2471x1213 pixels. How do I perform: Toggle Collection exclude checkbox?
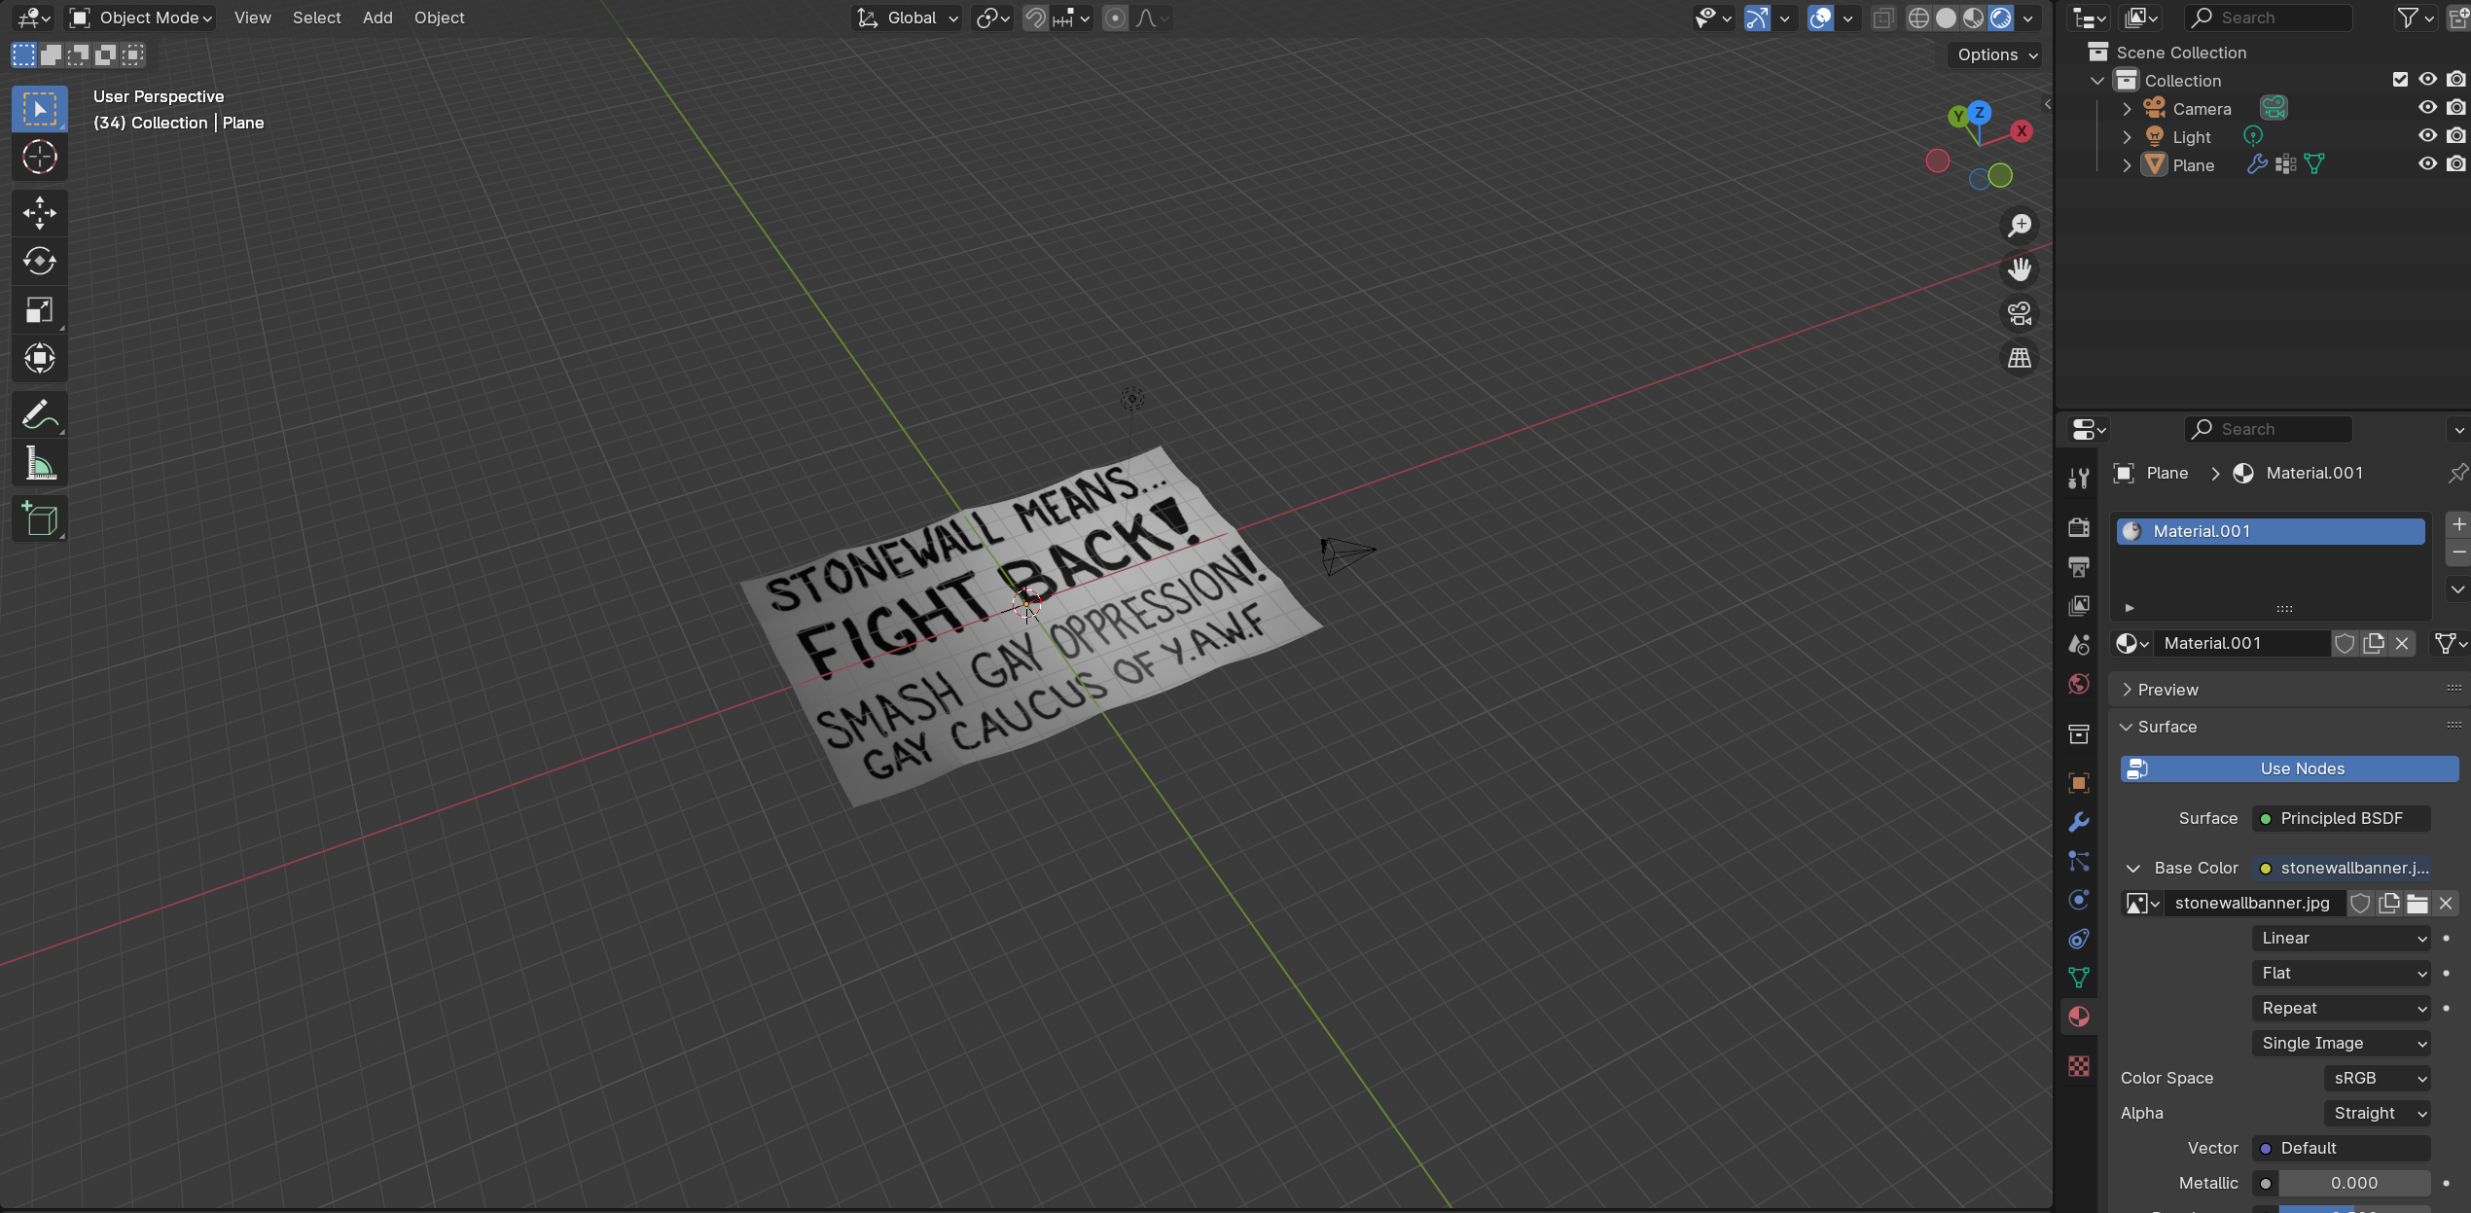click(x=2400, y=80)
